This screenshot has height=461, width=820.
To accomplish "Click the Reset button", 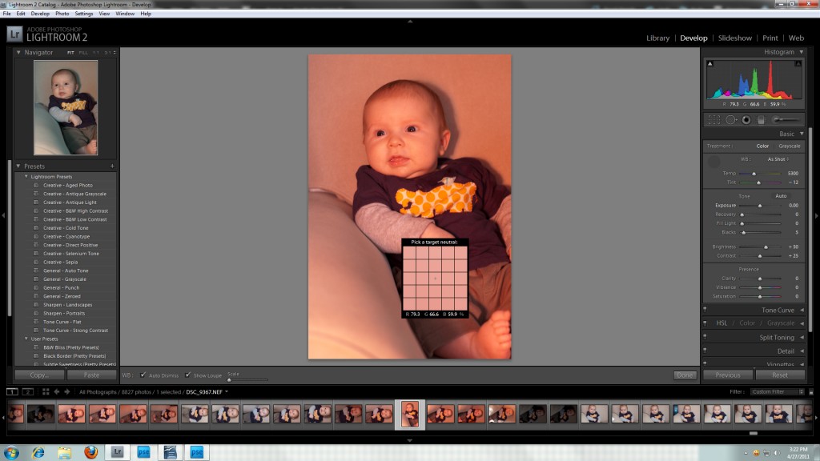I will (x=780, y=375).
